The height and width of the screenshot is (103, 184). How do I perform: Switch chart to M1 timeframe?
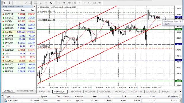59,3
